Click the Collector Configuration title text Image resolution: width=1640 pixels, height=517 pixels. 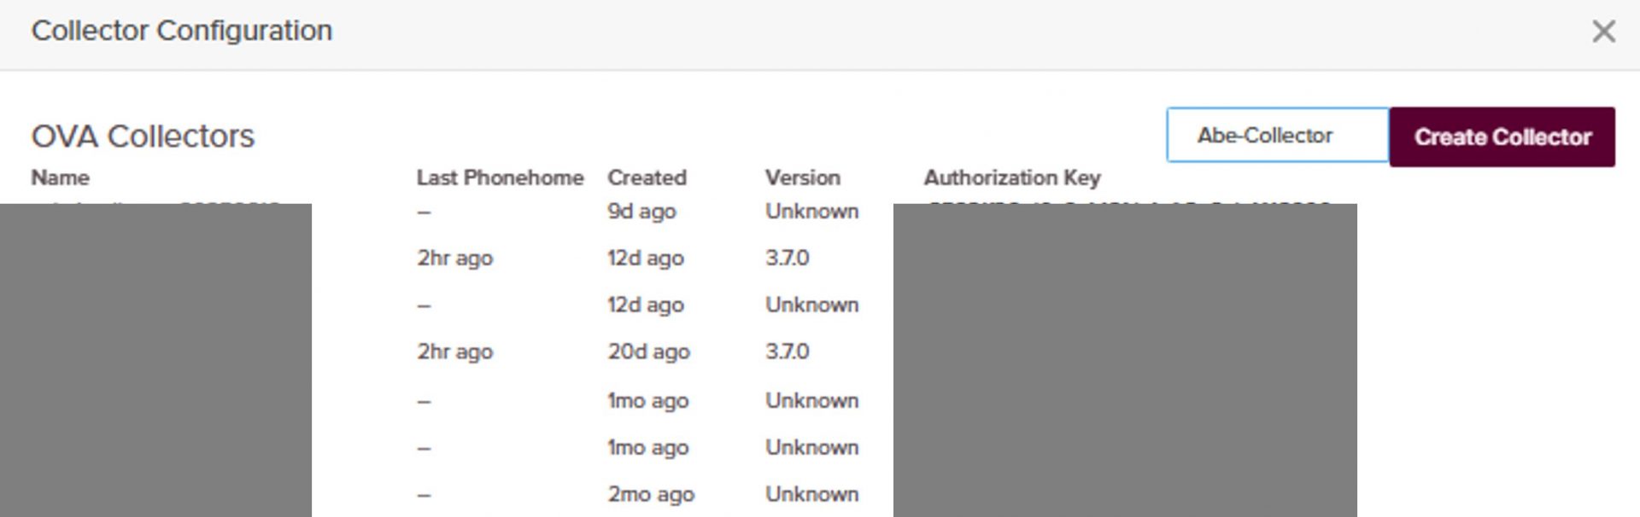coord(181,31)
